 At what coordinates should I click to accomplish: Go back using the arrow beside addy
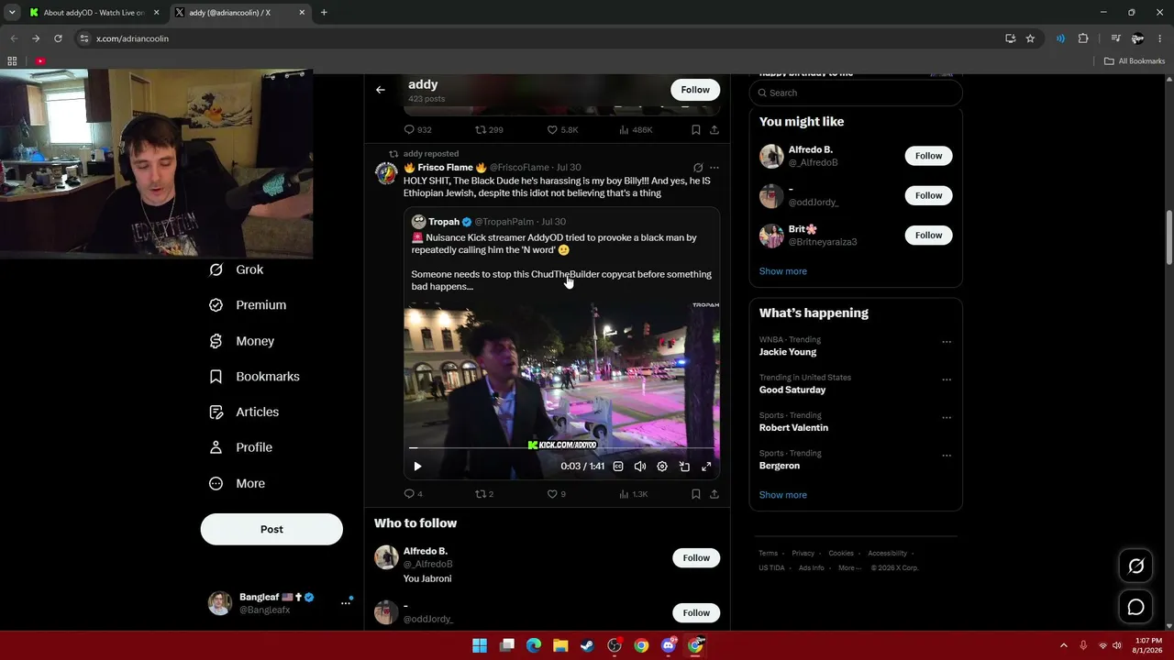(381, 90)
